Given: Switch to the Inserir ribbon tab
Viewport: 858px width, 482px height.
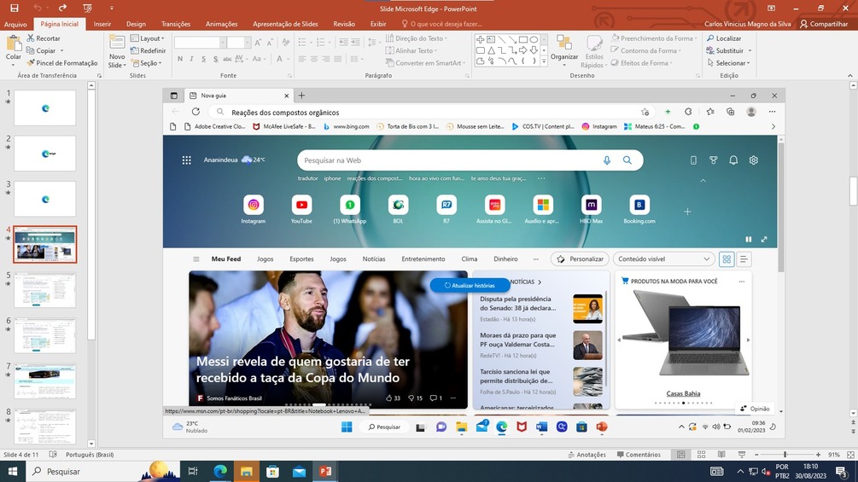Looking at the screenshot, I should point(102,24).
